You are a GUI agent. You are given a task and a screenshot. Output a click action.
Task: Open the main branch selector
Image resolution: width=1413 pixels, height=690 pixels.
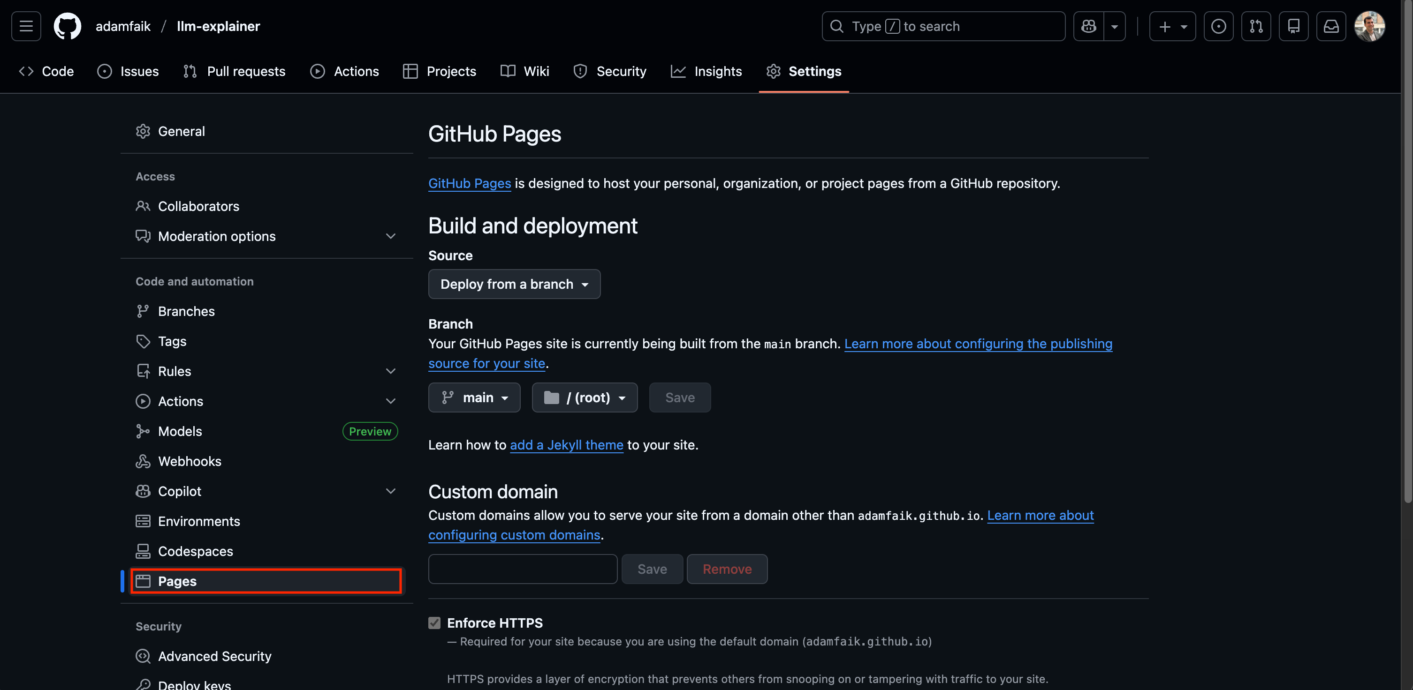(x=474, y=397)
